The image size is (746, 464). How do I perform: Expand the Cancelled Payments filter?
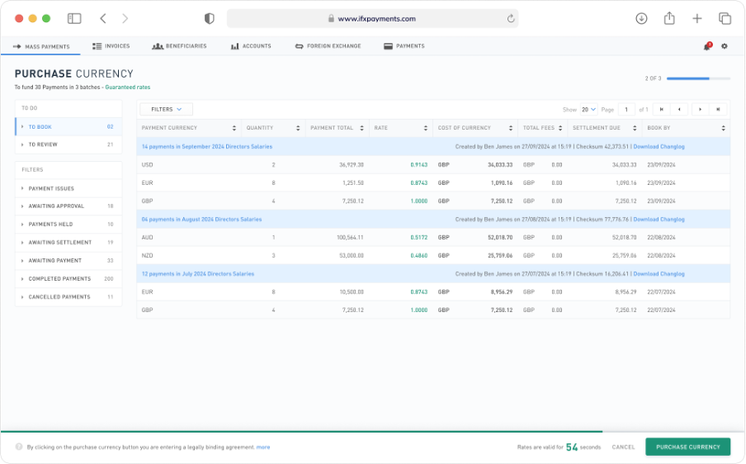[x=68, y=296]
